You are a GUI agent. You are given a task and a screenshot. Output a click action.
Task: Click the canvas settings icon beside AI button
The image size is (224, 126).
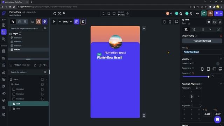pos(83,22)
